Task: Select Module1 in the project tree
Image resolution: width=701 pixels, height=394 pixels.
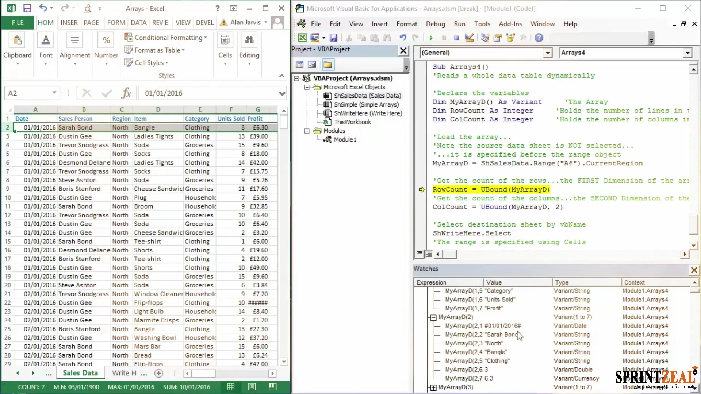Action: 345,140
